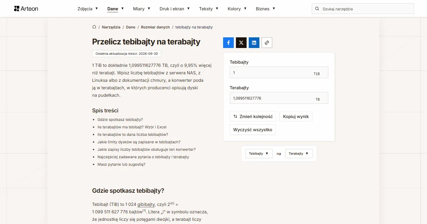
Task: Share the page on X
Action: 241,43
